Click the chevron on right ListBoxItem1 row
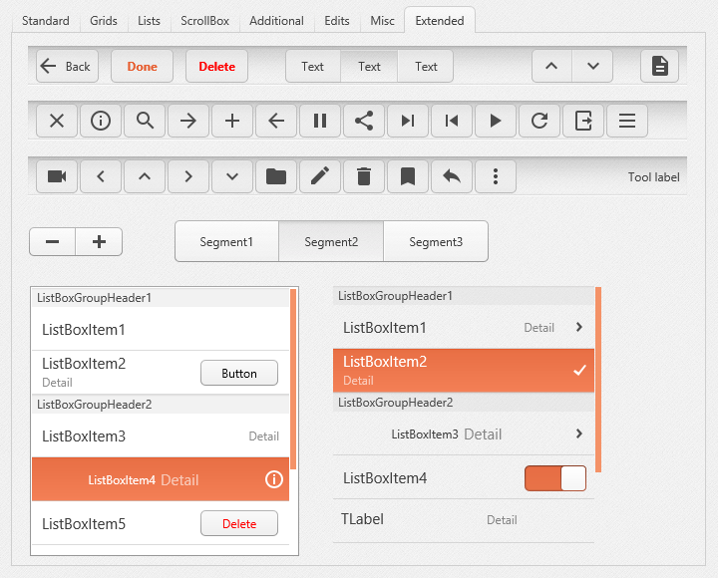This screenshot has width=718, height=578. click(579, 327)
